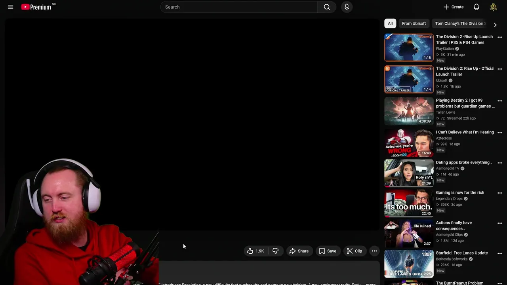Viewport: 507px width, 285px height.
Task: Open title The BurntPeanut Problem
Action: tap(459, 283)
